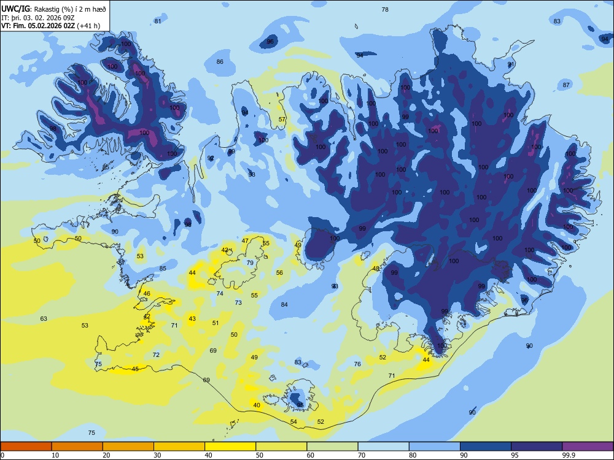Click the humidity value 47 on the map
This screenshot has width=614, height=460.
pyautogui.click(x=245, y=241)
